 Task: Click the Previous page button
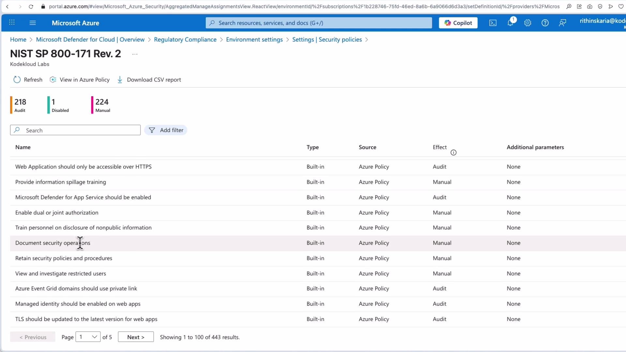[33, 337]
